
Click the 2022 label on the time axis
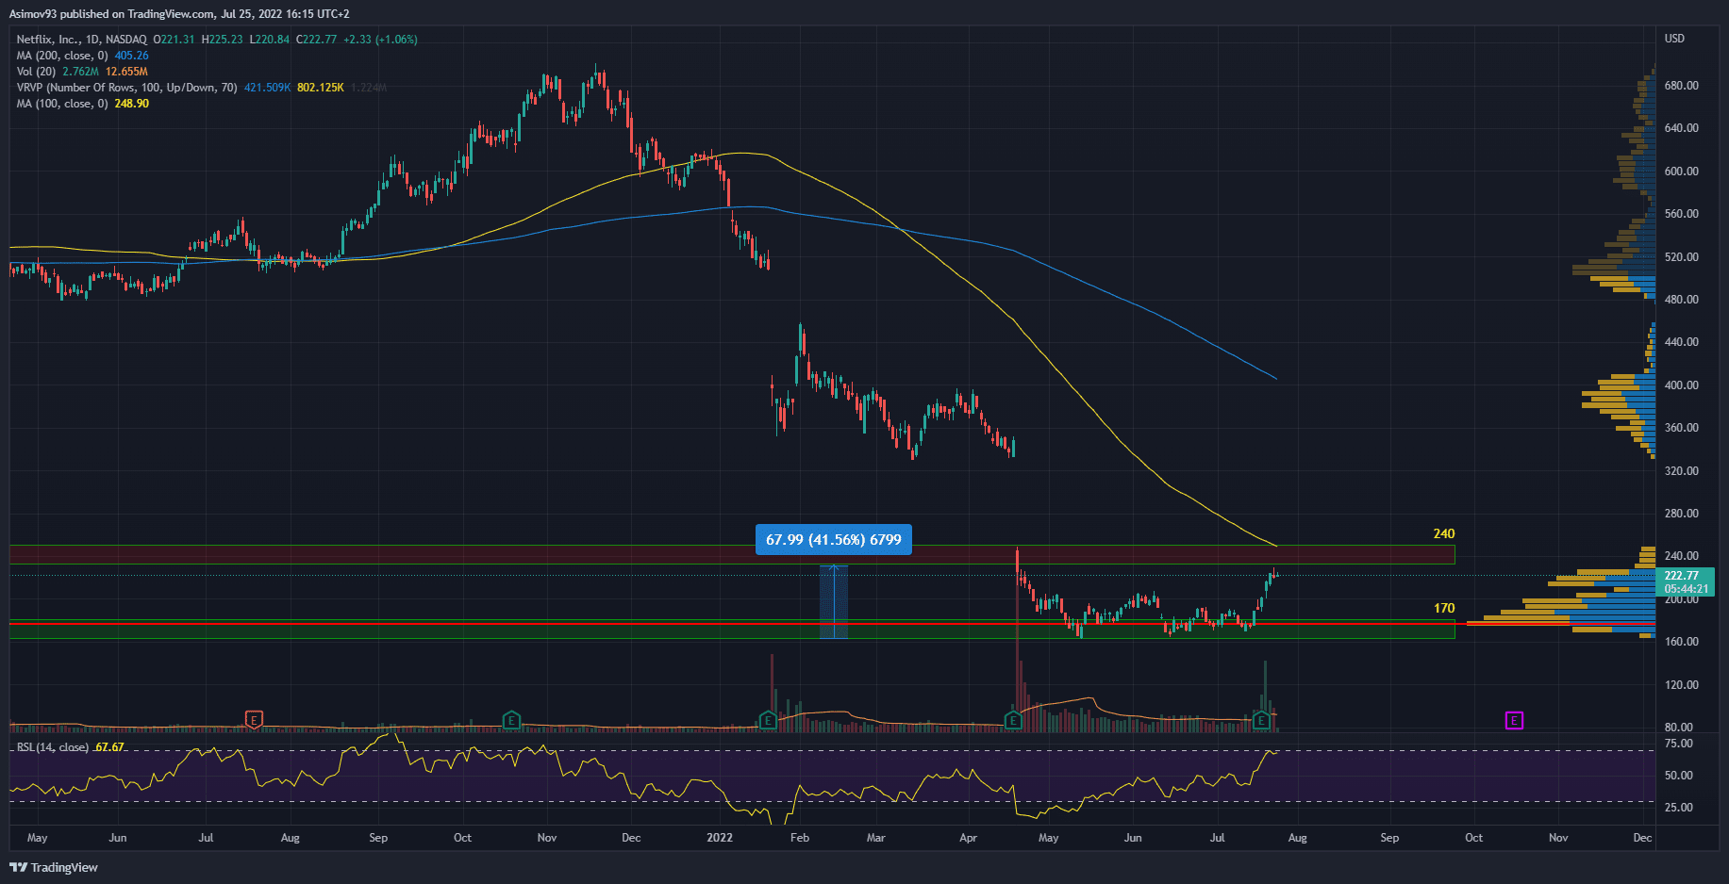[x=720, y=838]
